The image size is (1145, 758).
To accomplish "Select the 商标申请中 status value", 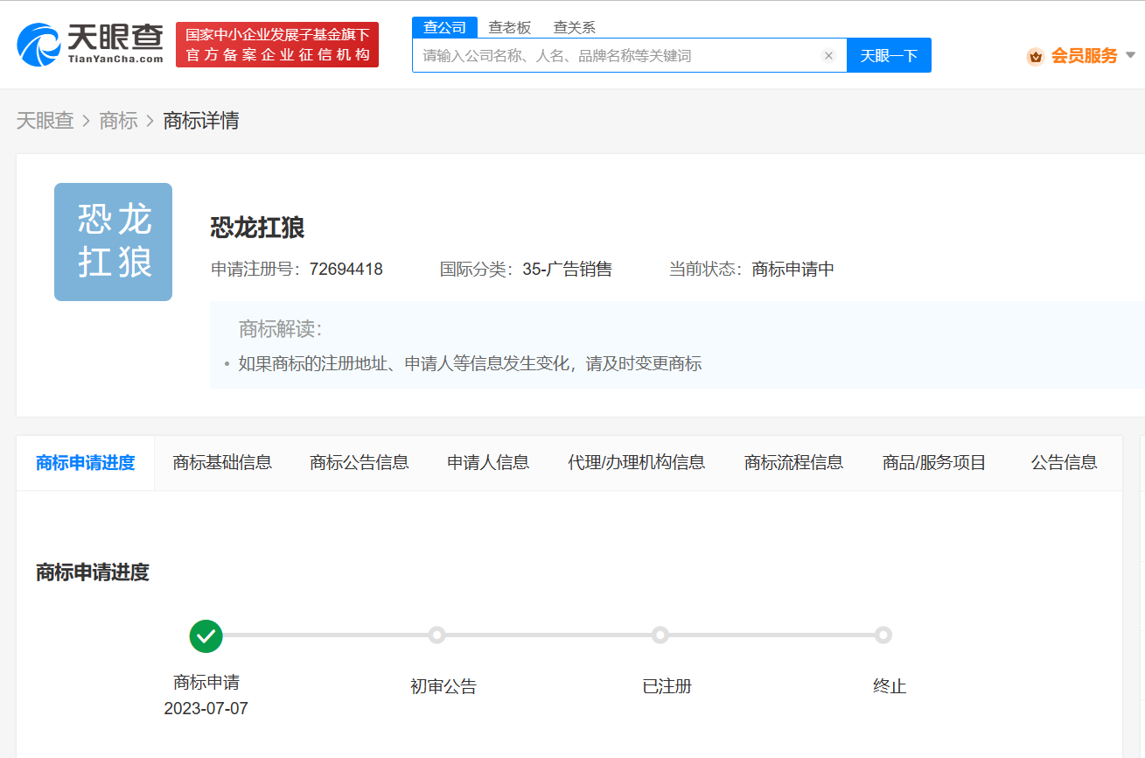I will pyautogui.click(x=793, y=270).
